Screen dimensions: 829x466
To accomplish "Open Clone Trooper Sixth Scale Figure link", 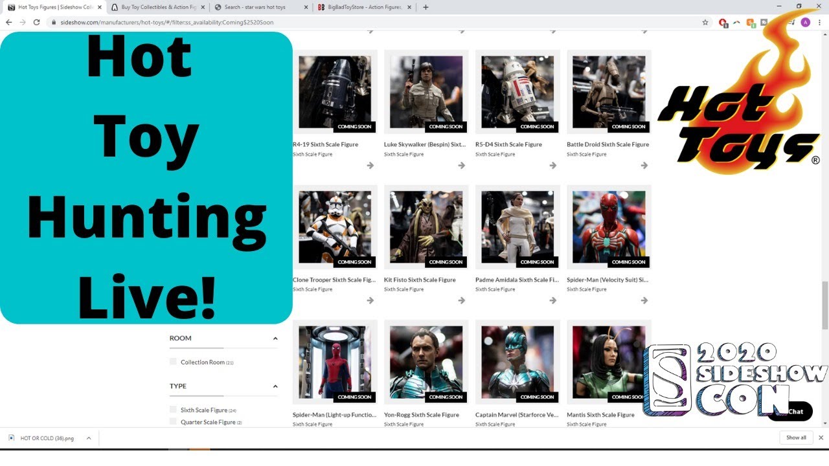I will coord(334,280).
